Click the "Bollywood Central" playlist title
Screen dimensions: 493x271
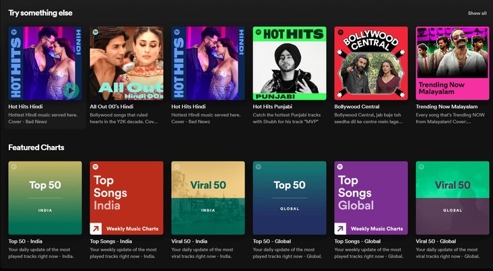click(357, 106)
